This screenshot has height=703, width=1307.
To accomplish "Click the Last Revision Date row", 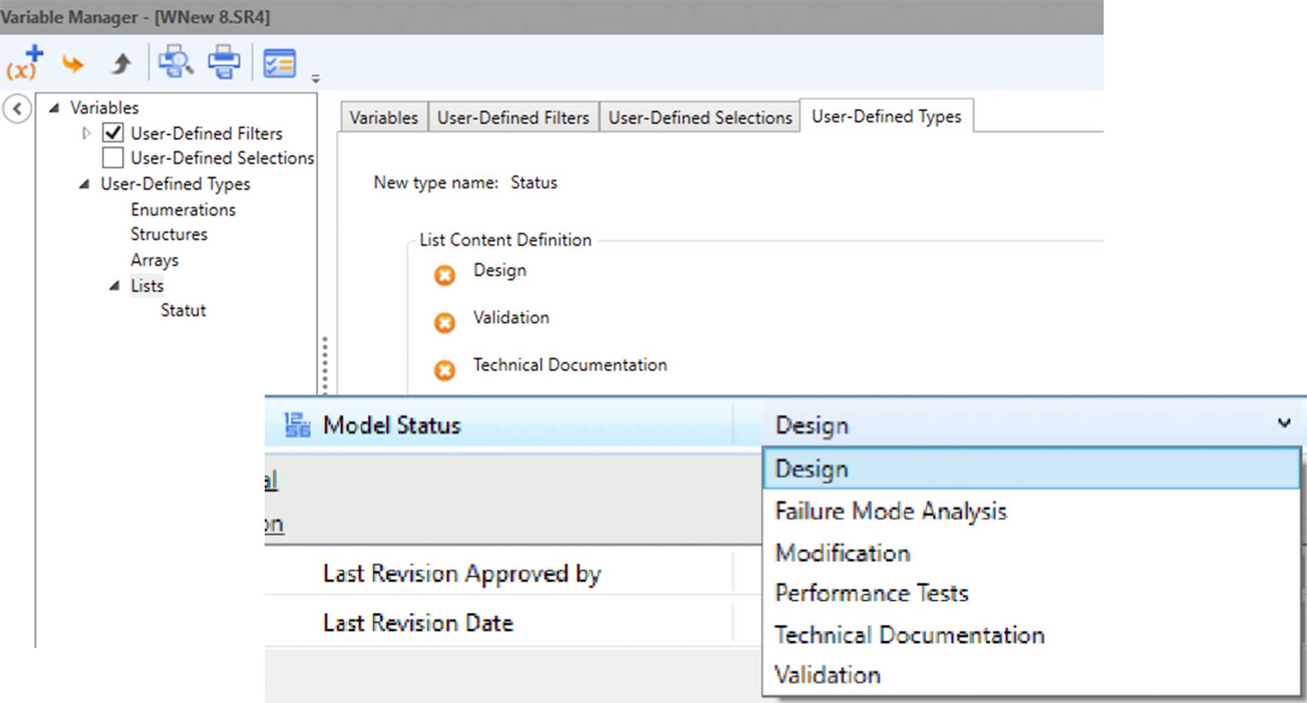I will (x=512, y=622).
